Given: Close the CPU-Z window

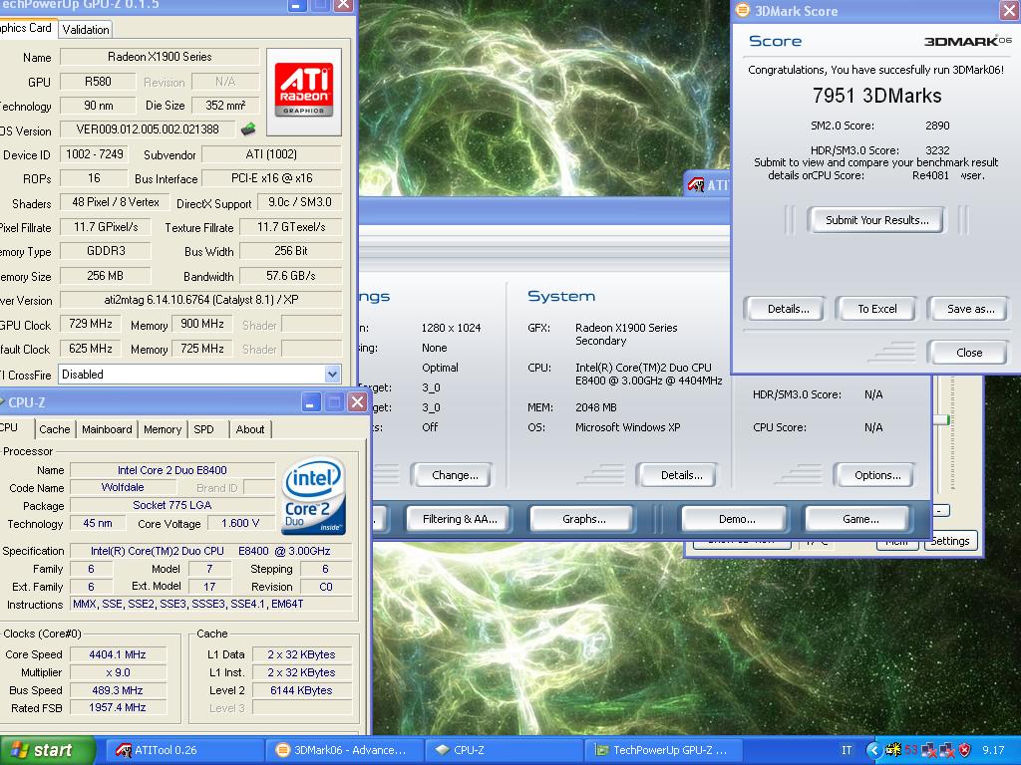Looking at the screenshot, I should click(x=358, y=402).
